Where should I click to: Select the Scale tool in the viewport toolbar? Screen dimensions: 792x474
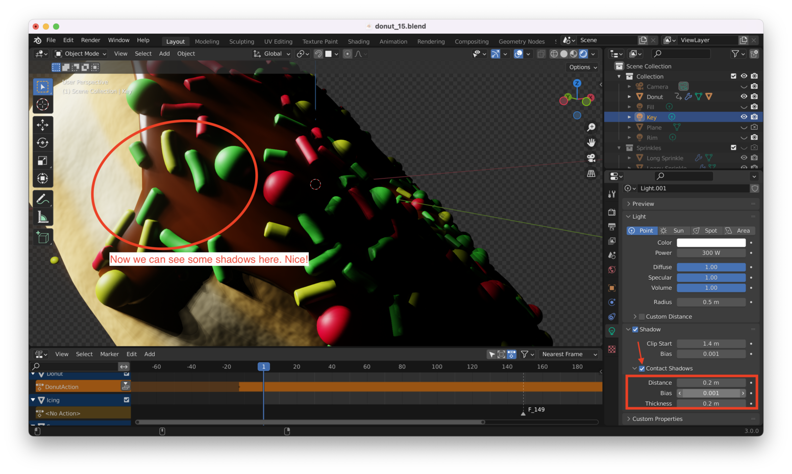tap(43, 161)
